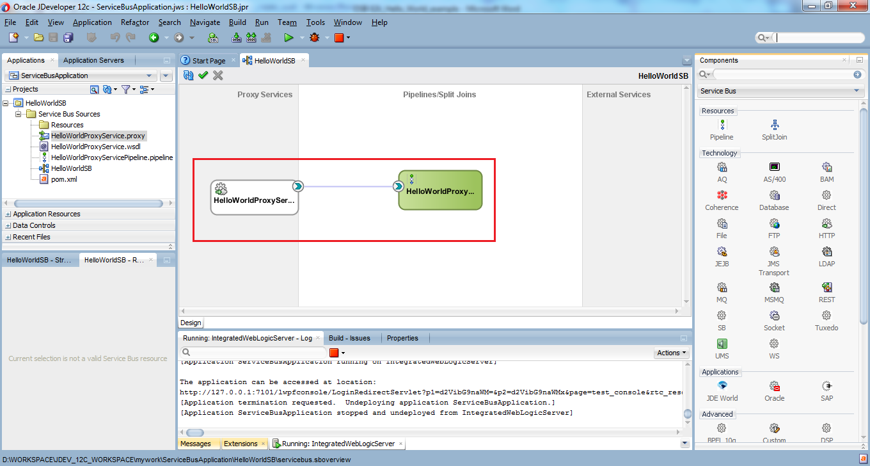This screenshot has width=870, height=466.
Task: Open the Projects filter dropdown arrow
Action: point(134,90)
